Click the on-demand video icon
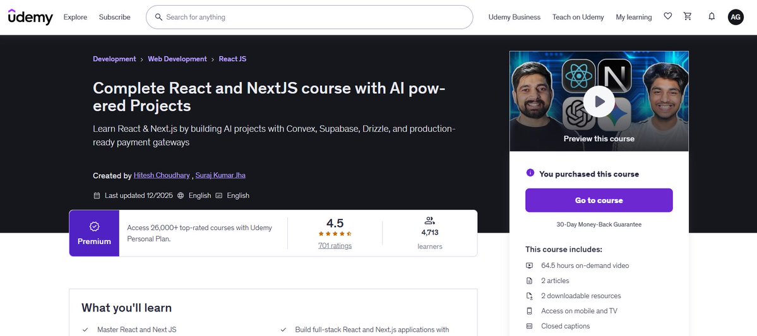 530,265
